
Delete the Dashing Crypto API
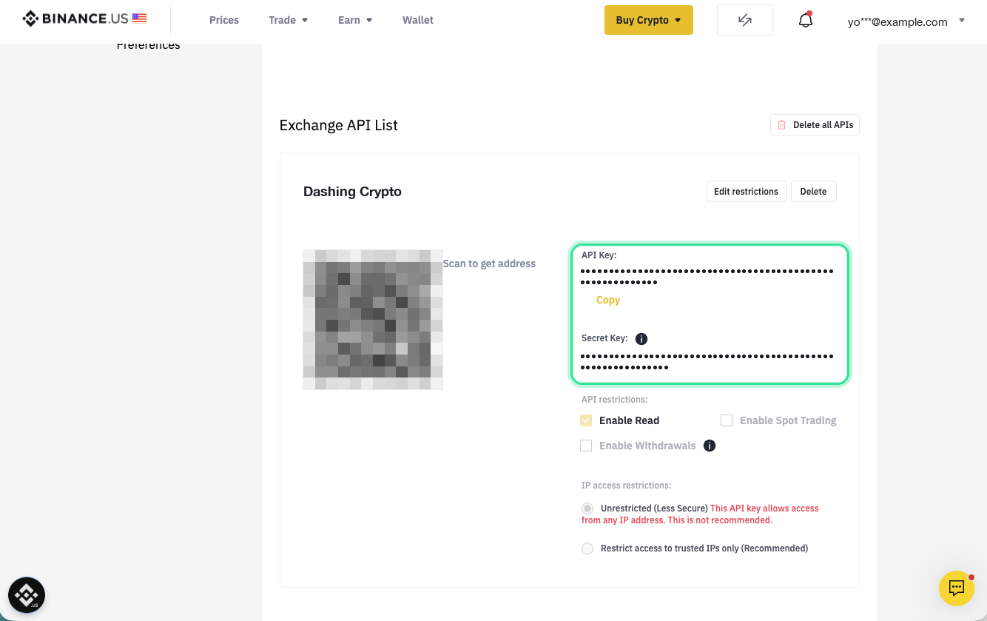pyautogui.click(x=813, y=191)
